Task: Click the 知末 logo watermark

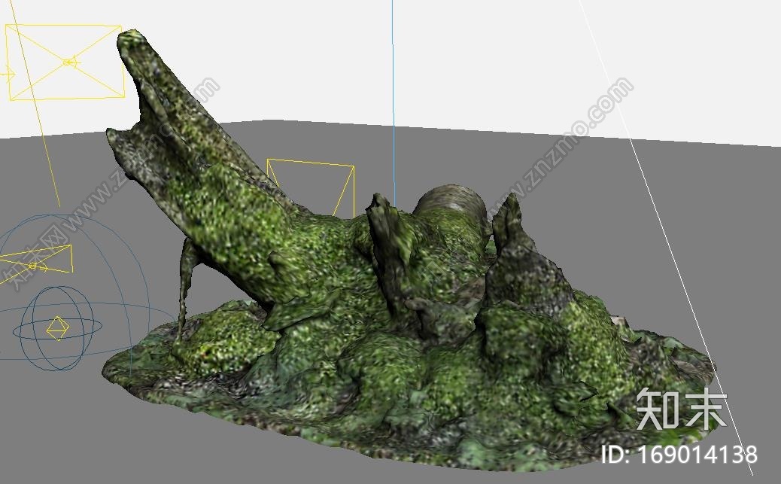Action: tap(681, 410)
